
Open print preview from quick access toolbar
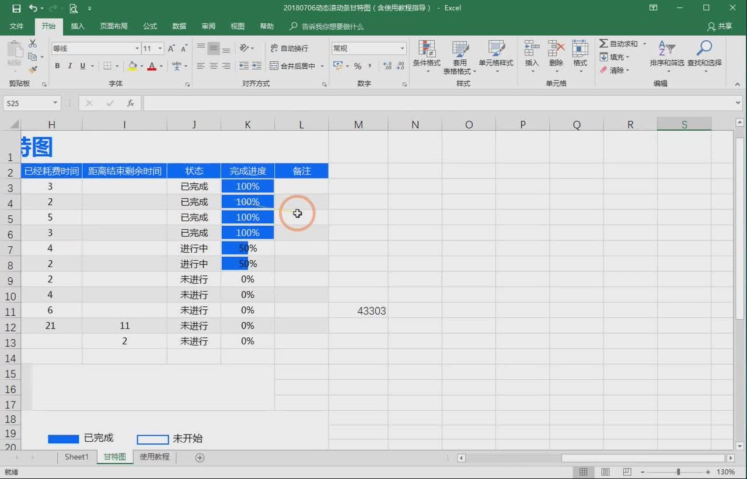pyautogui.click(x=73, y=8)
